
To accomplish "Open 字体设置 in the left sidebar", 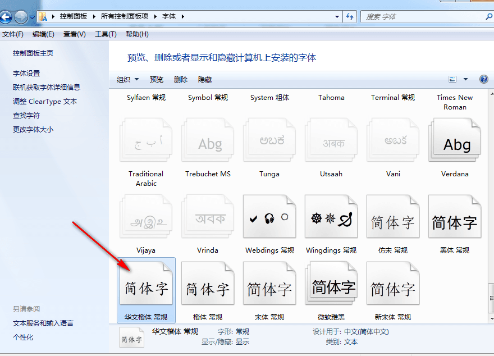I will 26,73.
